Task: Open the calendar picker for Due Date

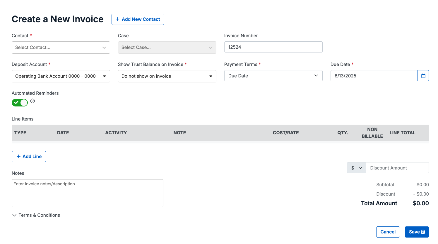Action: pos(423,76)
